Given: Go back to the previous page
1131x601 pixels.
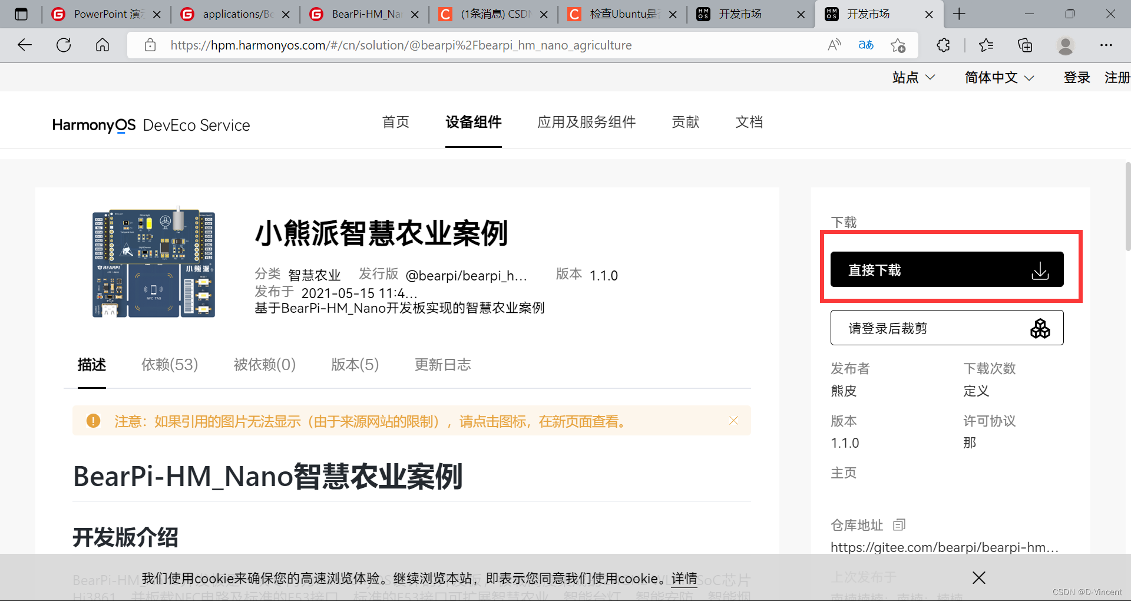Looking at the screenshot, I should (x=25, y=45).
